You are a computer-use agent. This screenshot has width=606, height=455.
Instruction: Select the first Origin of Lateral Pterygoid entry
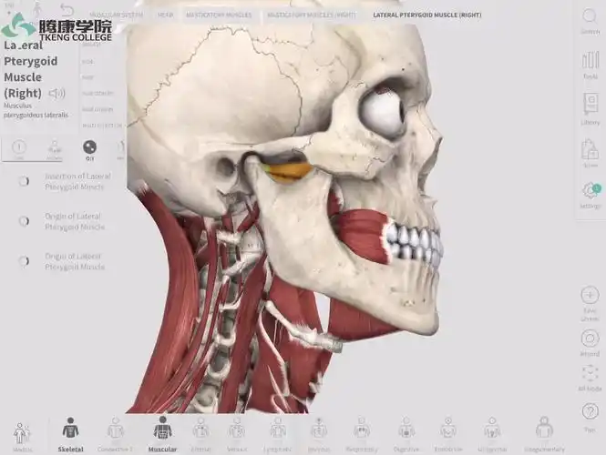pos(73,221)
